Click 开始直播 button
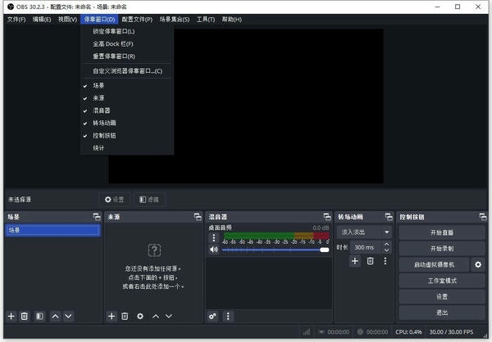Image resolution: width=492 pixels, height=342 pixels. 442,232
